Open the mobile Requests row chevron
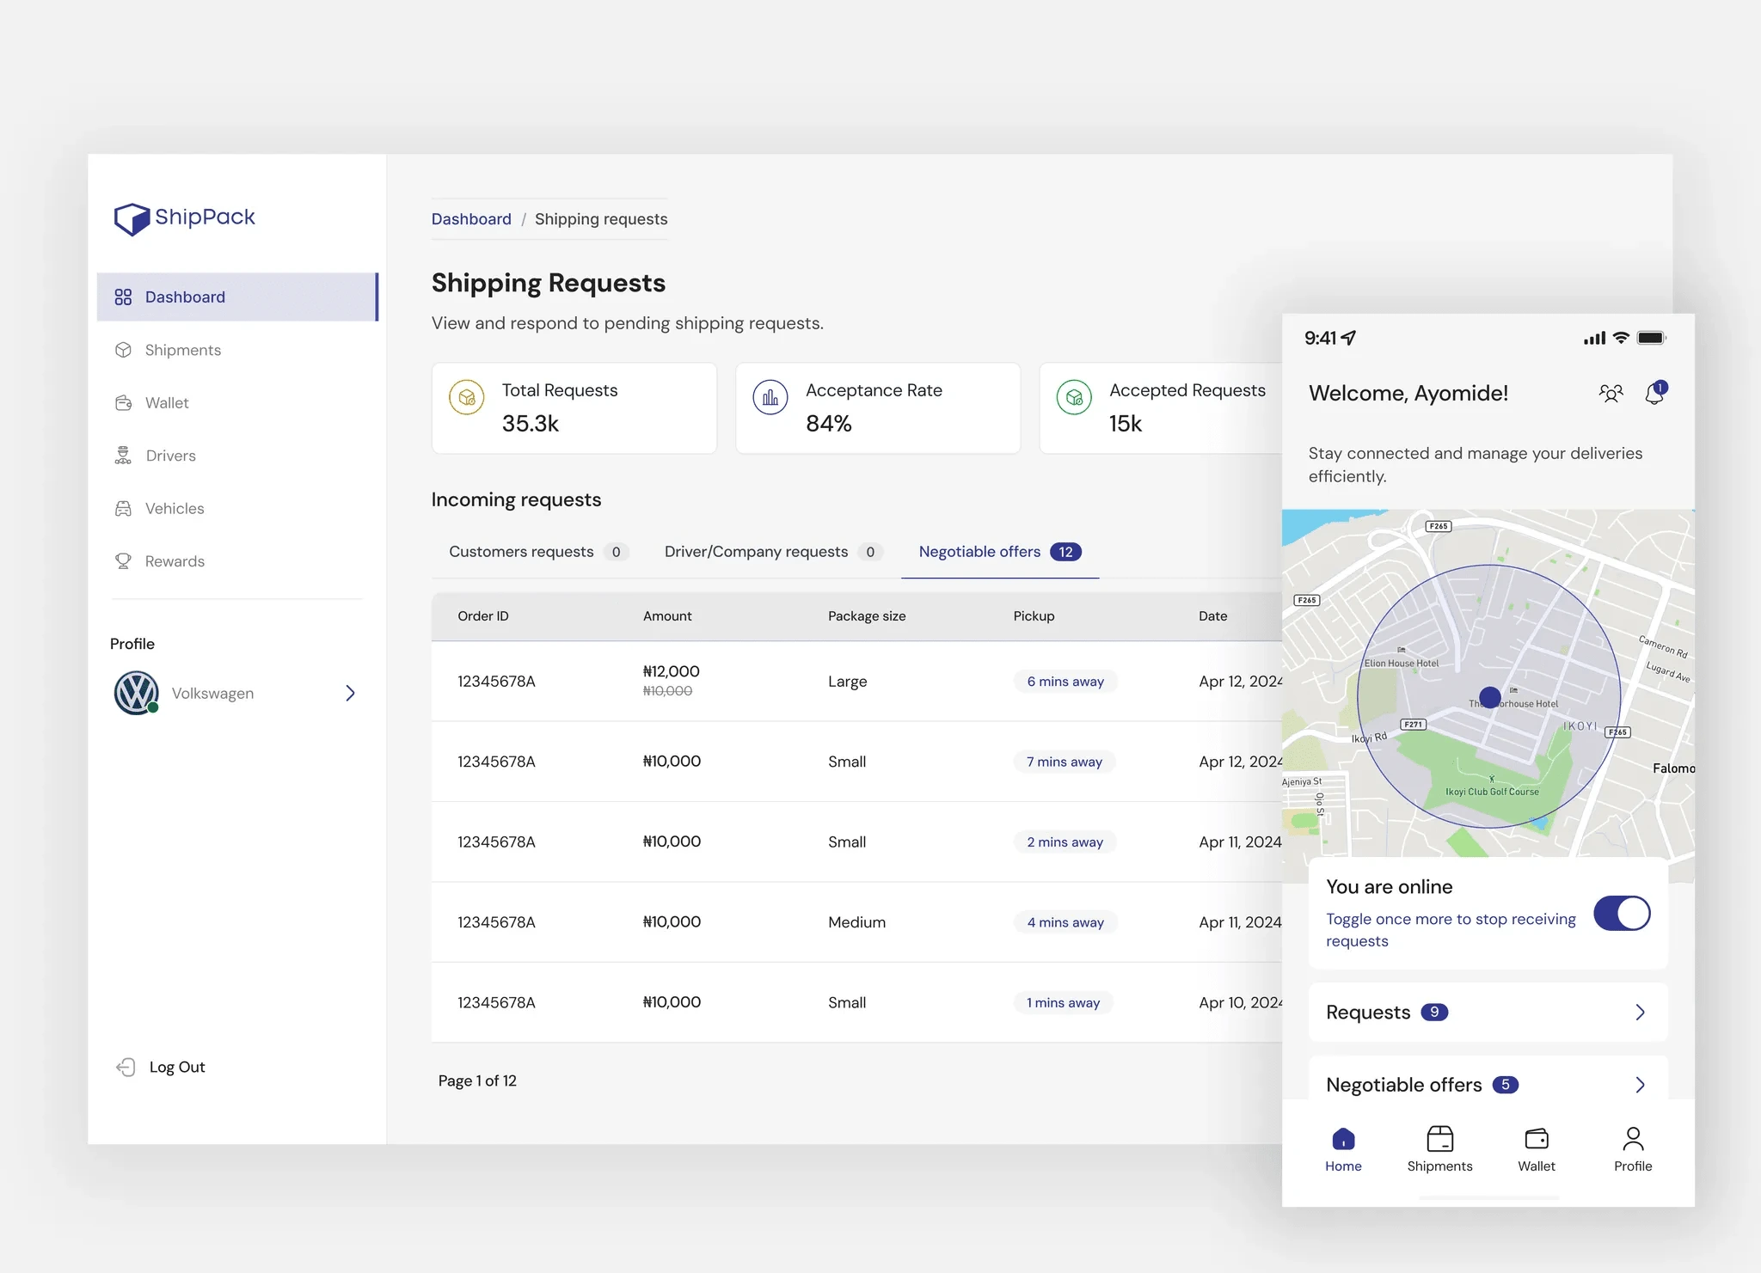The width and height of the screenshot is (1761, 1273). 1640,1013
